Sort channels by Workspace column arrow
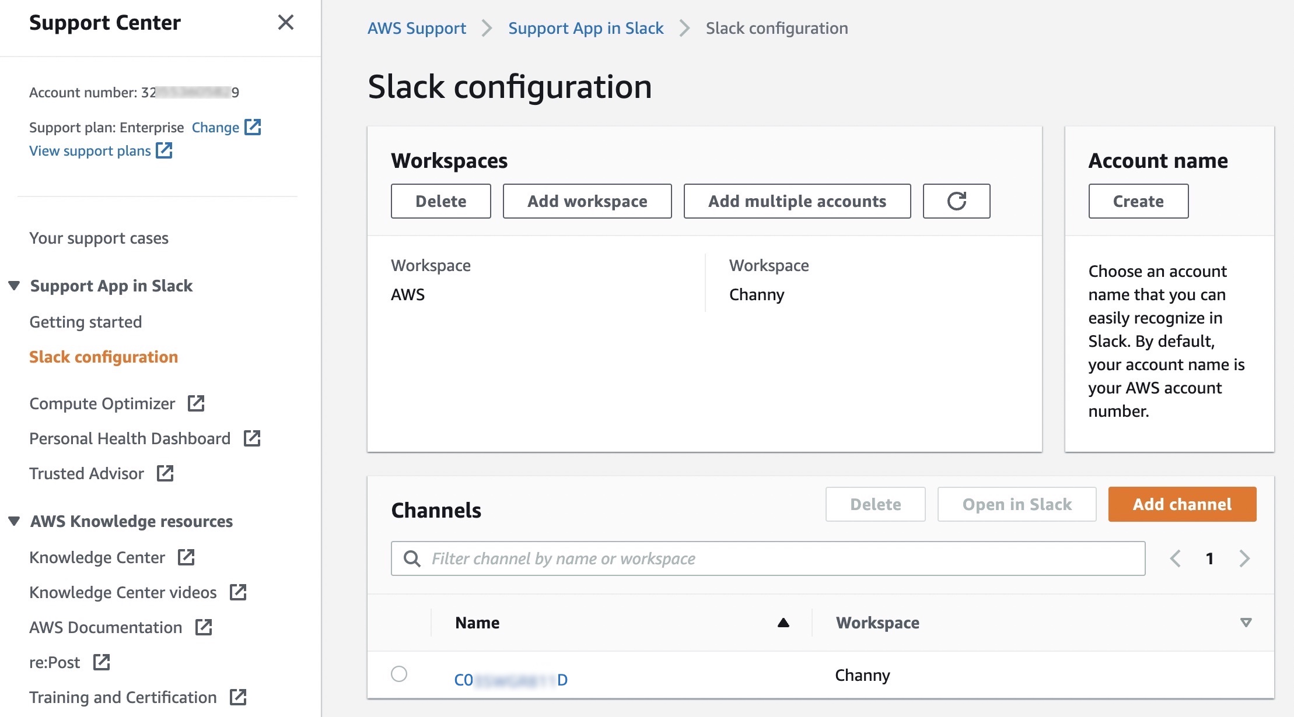 [x=1246, y=623]
